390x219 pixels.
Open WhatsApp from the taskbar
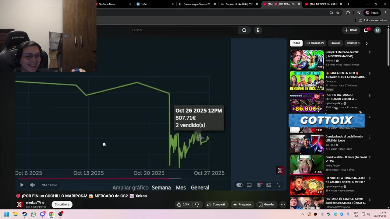coord(34,214)
